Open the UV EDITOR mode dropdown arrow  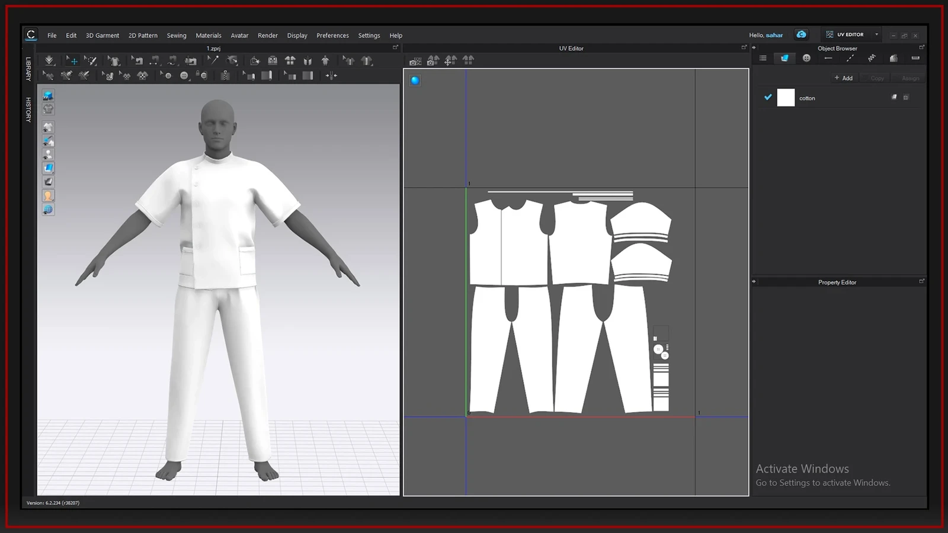click(x=877, y=34)
